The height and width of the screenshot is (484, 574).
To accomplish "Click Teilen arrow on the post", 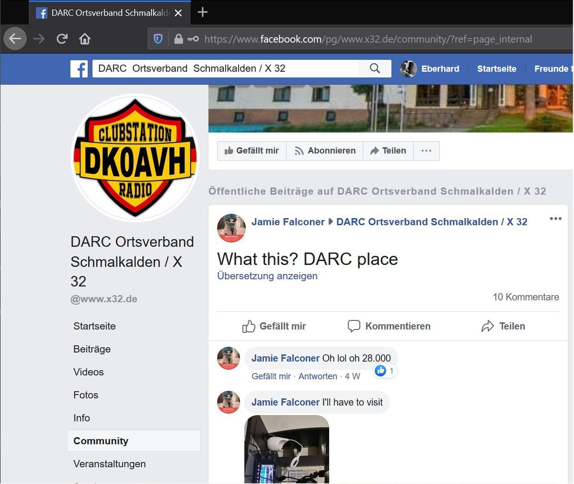I will (503, 326).
